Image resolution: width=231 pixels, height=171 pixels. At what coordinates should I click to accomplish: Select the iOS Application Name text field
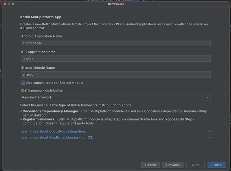coord(116,59)
